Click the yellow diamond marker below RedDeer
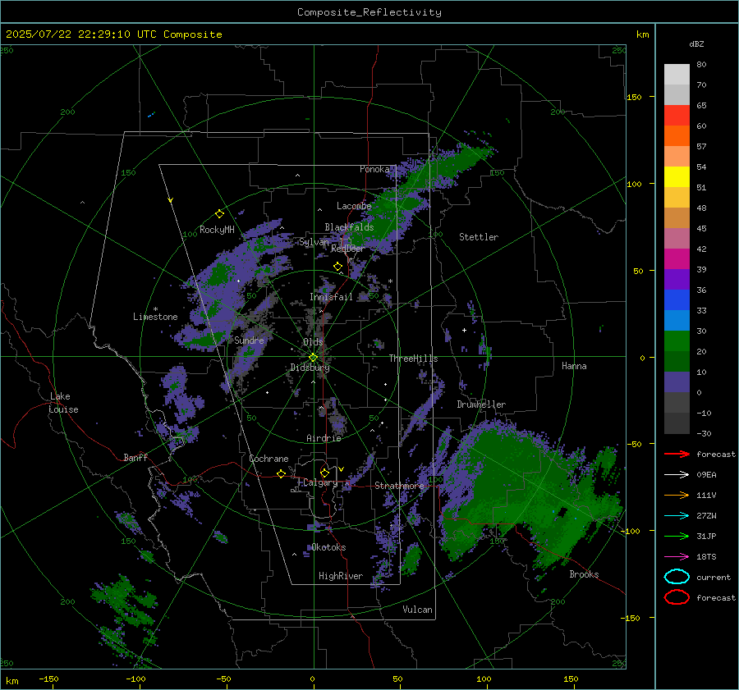The height and width of the screenshot is (690, 739). pos(337,267)
